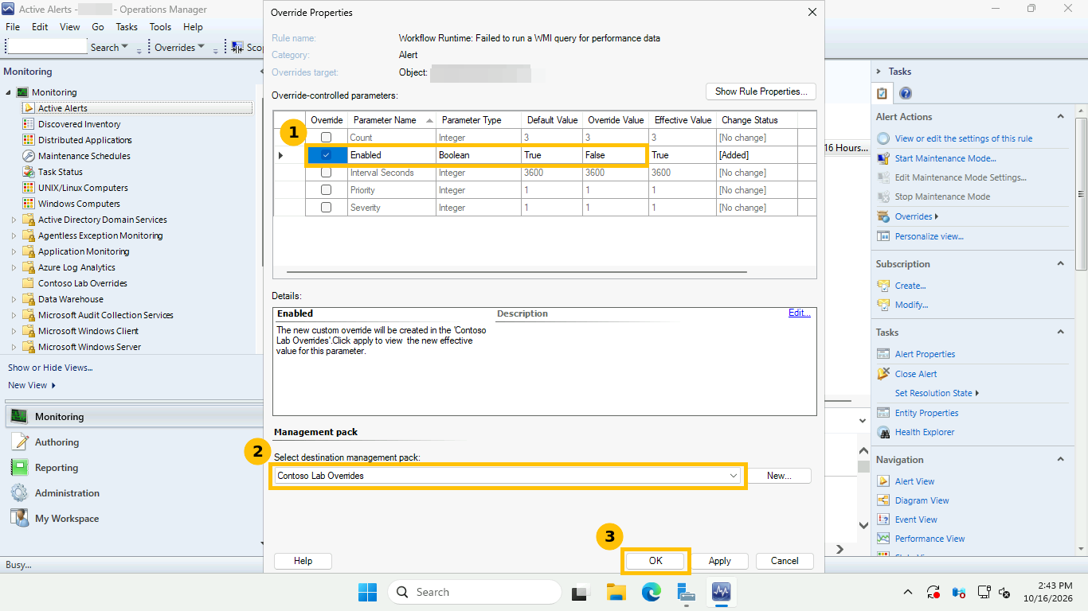Check the Override box for Interval Seconds

click(326, 173)
